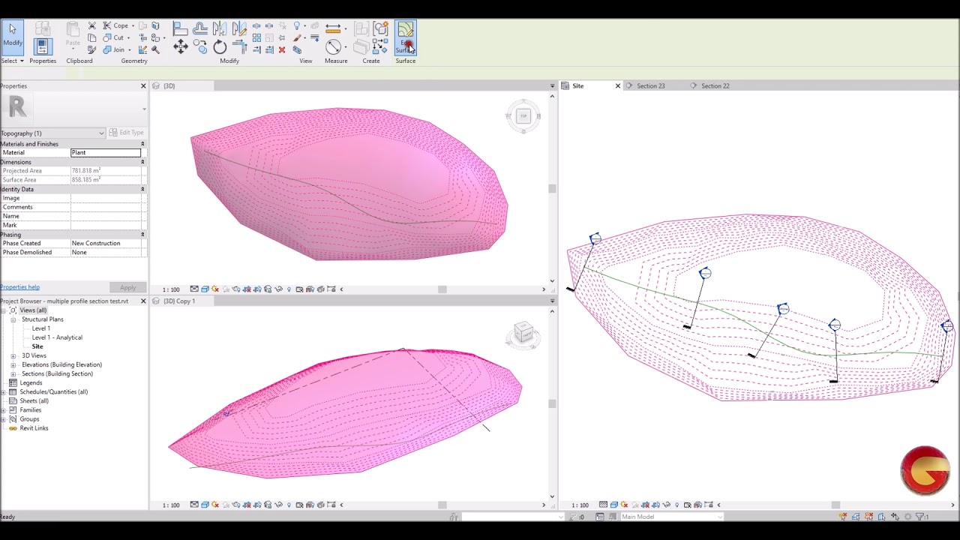Select the Move tool in Modify panel
This screenshot has width=960, height=540.
181,48
